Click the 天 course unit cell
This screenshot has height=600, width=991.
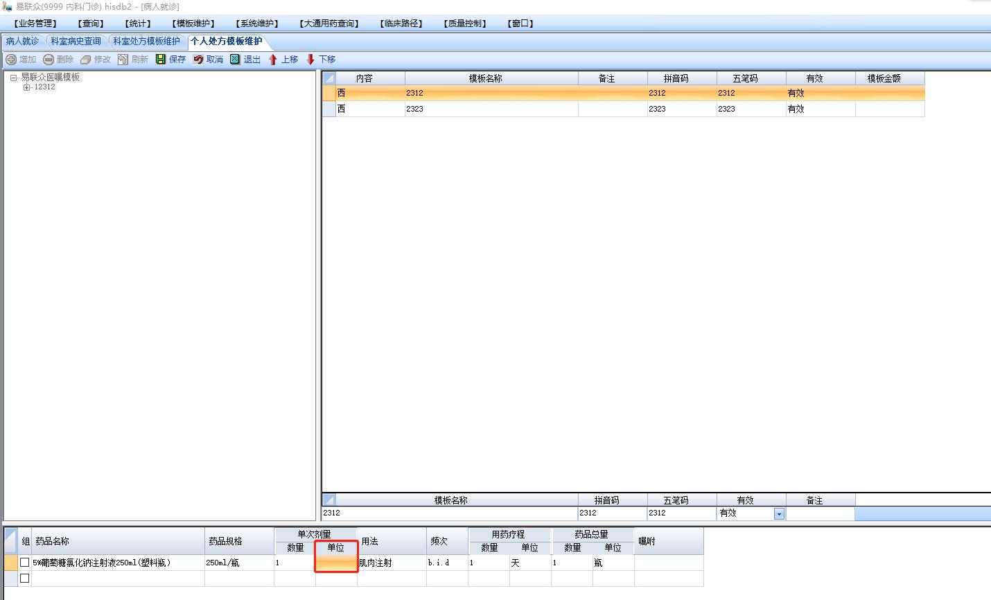click(x=530, y=563)
